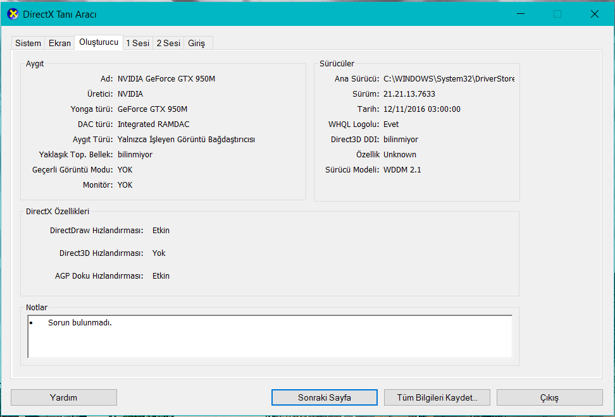Click the Sürücüler group heading
Screen dimensions: 615x417
coord(337,64)
